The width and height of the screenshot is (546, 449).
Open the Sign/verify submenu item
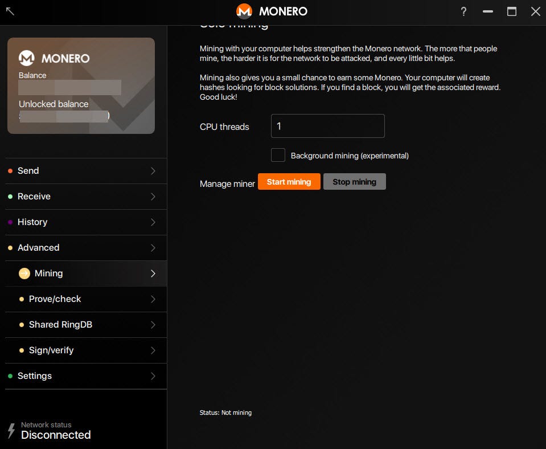click(86, 350)
